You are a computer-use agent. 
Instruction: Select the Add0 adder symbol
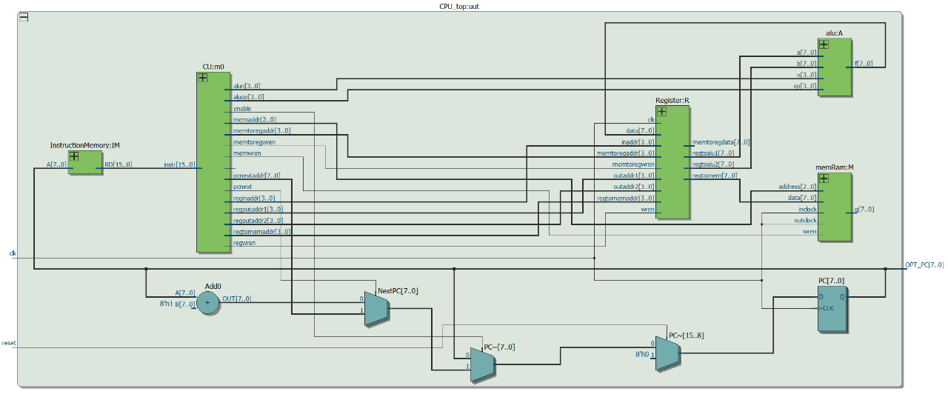click(x=207, y=302)
